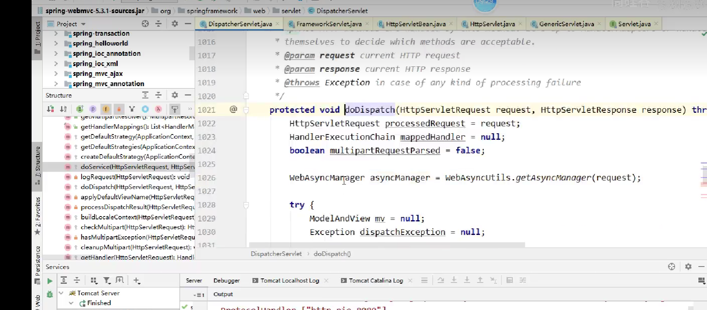Toggle Show Properties (p) in Structure

coord(93,109)
